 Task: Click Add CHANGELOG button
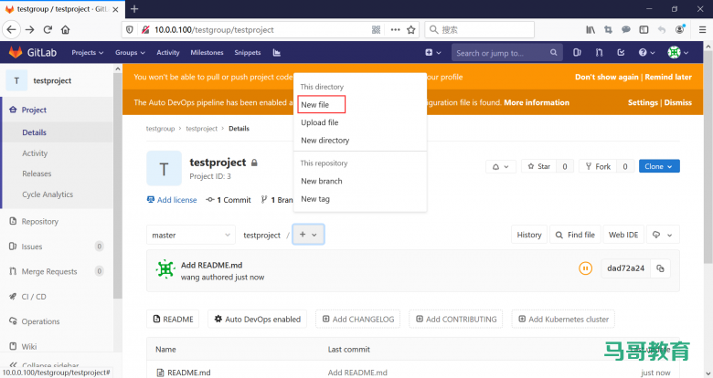tap(358, 319)
